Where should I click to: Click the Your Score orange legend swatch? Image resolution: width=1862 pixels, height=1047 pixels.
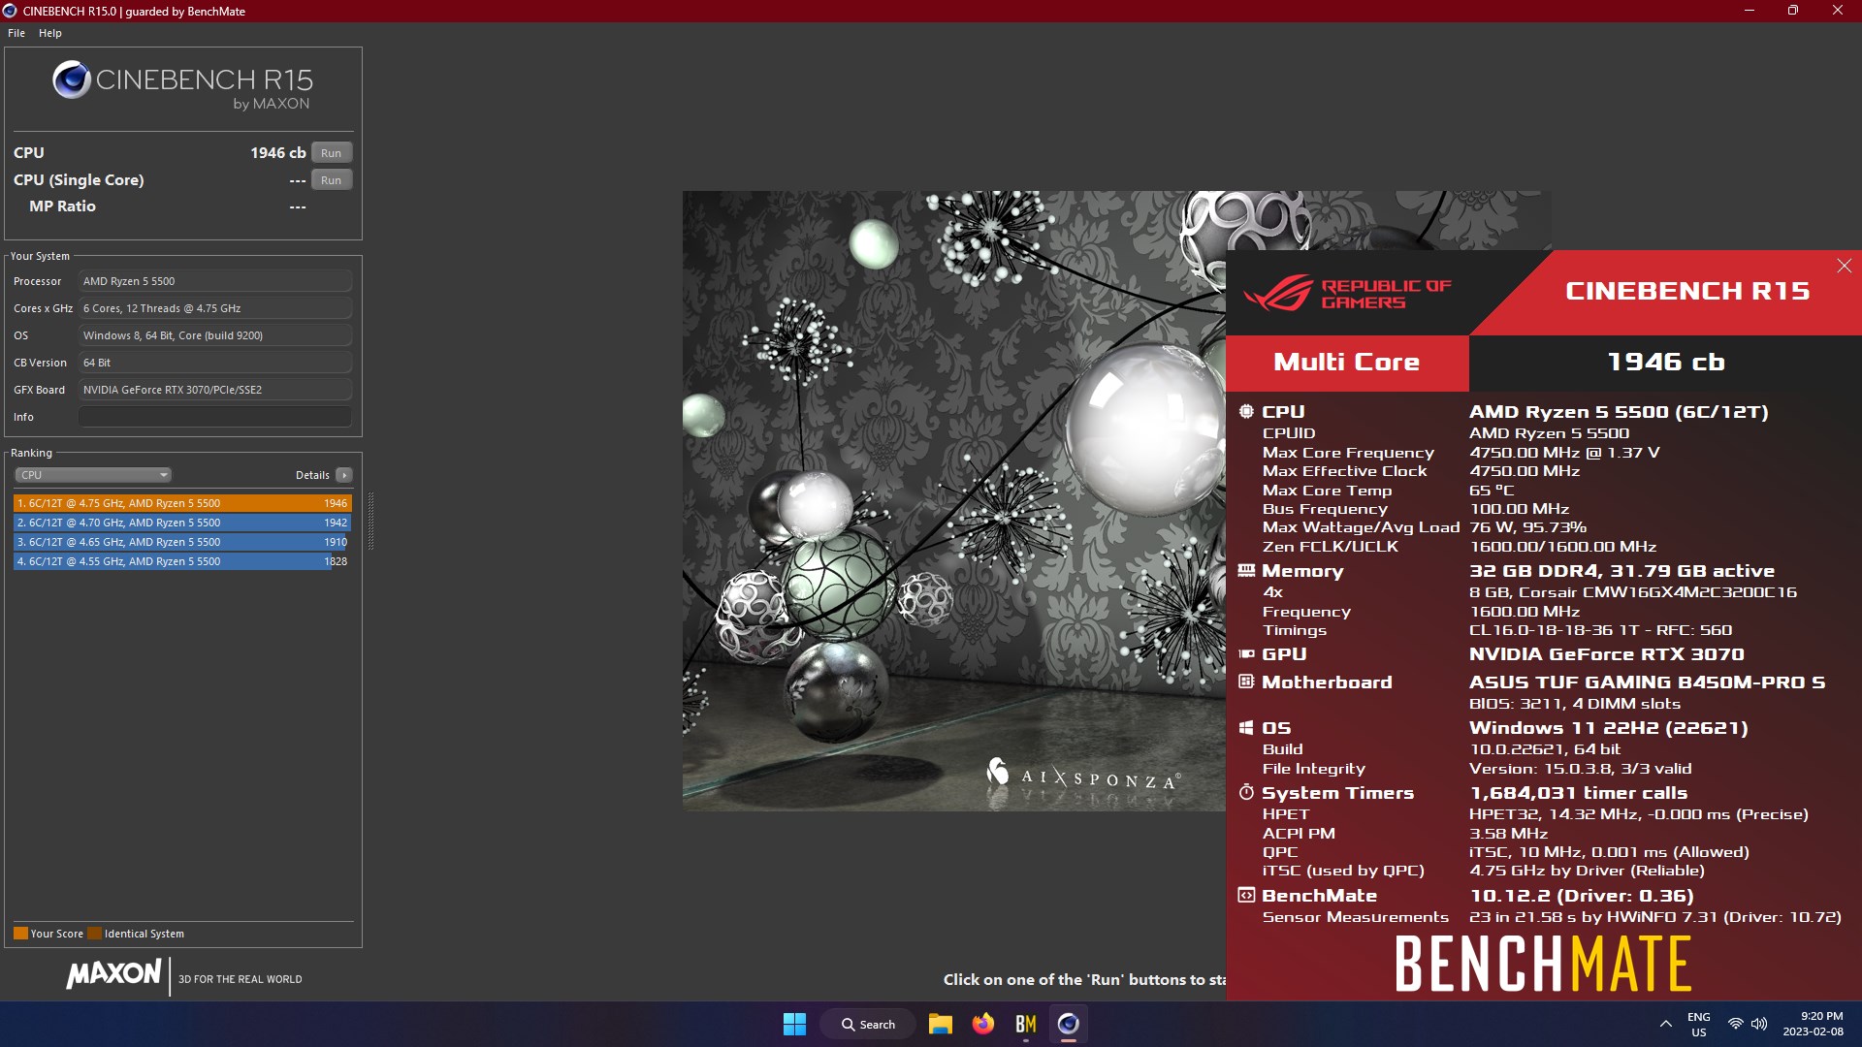[20, 934]
